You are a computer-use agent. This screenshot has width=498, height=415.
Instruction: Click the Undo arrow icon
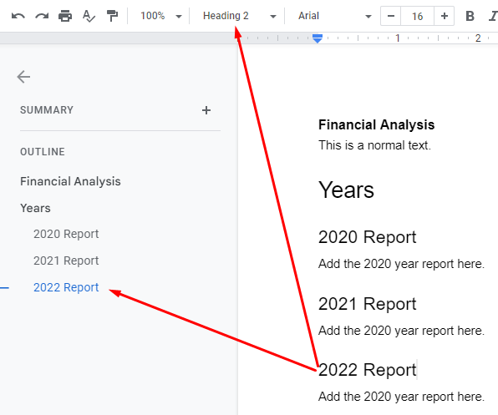(18, 16)
